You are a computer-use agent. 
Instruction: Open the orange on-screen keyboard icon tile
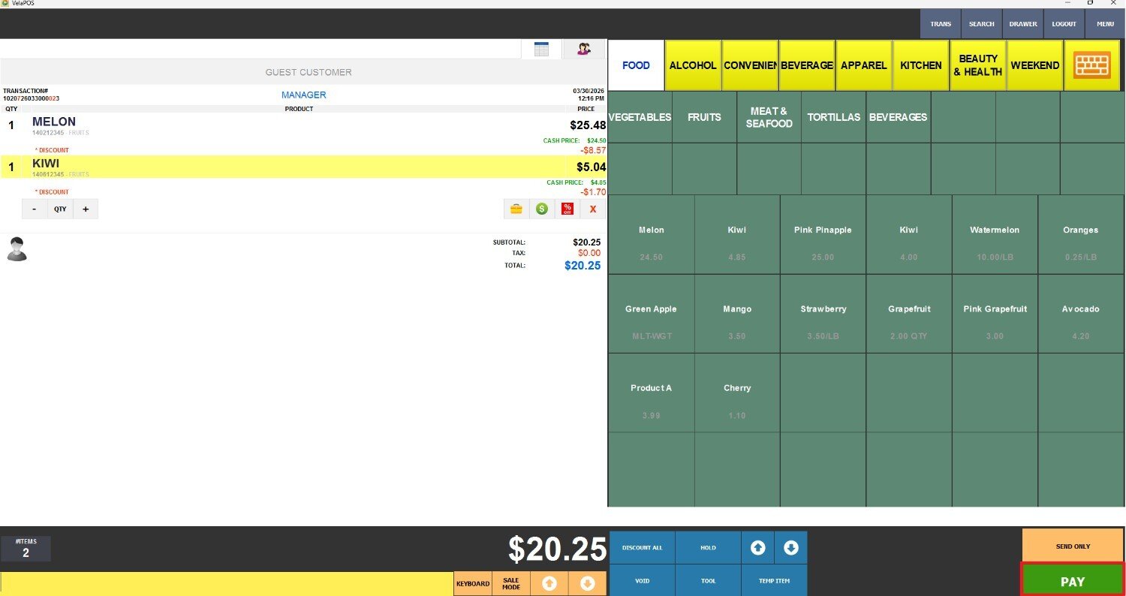(x=1091, y=65)
